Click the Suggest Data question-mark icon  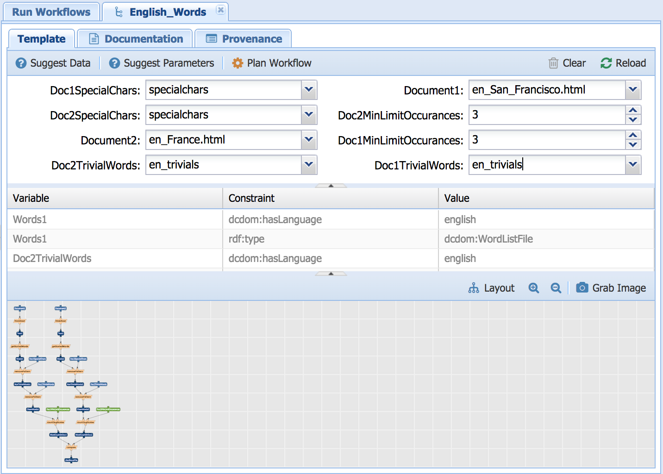(21, 63)
